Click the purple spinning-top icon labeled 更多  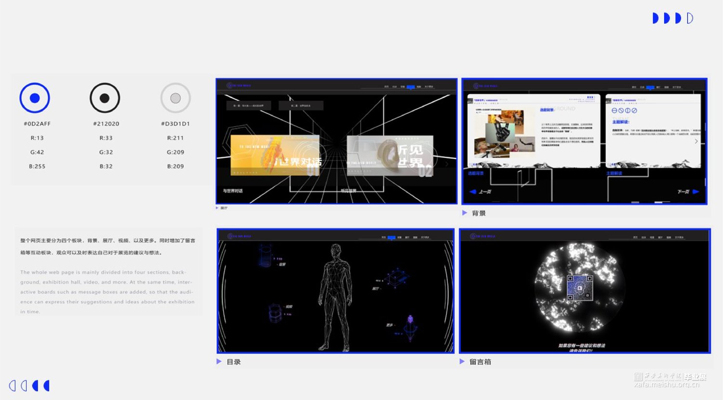click(410, 327)
